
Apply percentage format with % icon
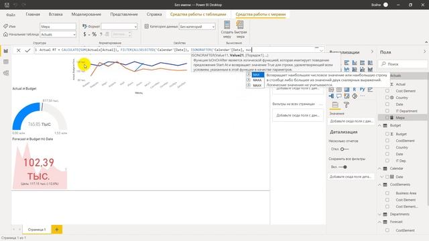click(x=94, y=34)
